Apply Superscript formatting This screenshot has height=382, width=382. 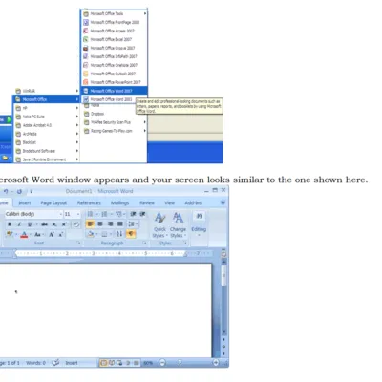point(64,224)
